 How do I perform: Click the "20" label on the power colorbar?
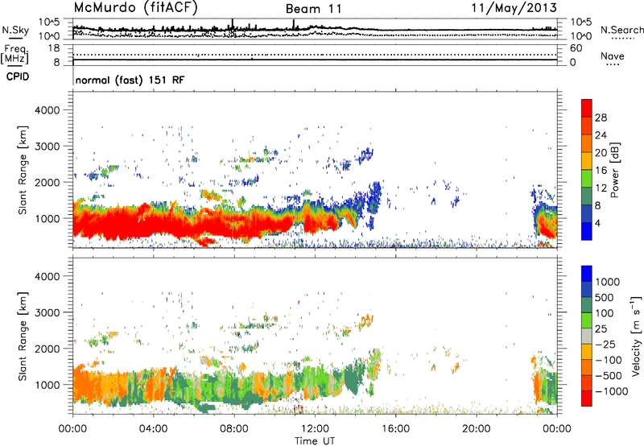601,153
